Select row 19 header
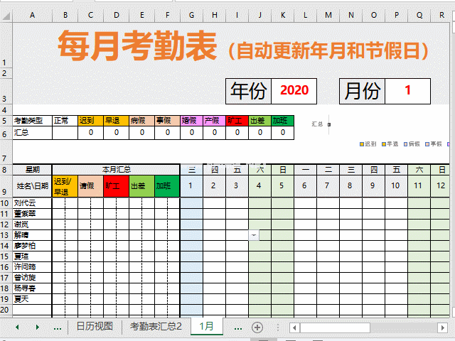The height and width of the screenshot is (341, 455). pos(5,299)
